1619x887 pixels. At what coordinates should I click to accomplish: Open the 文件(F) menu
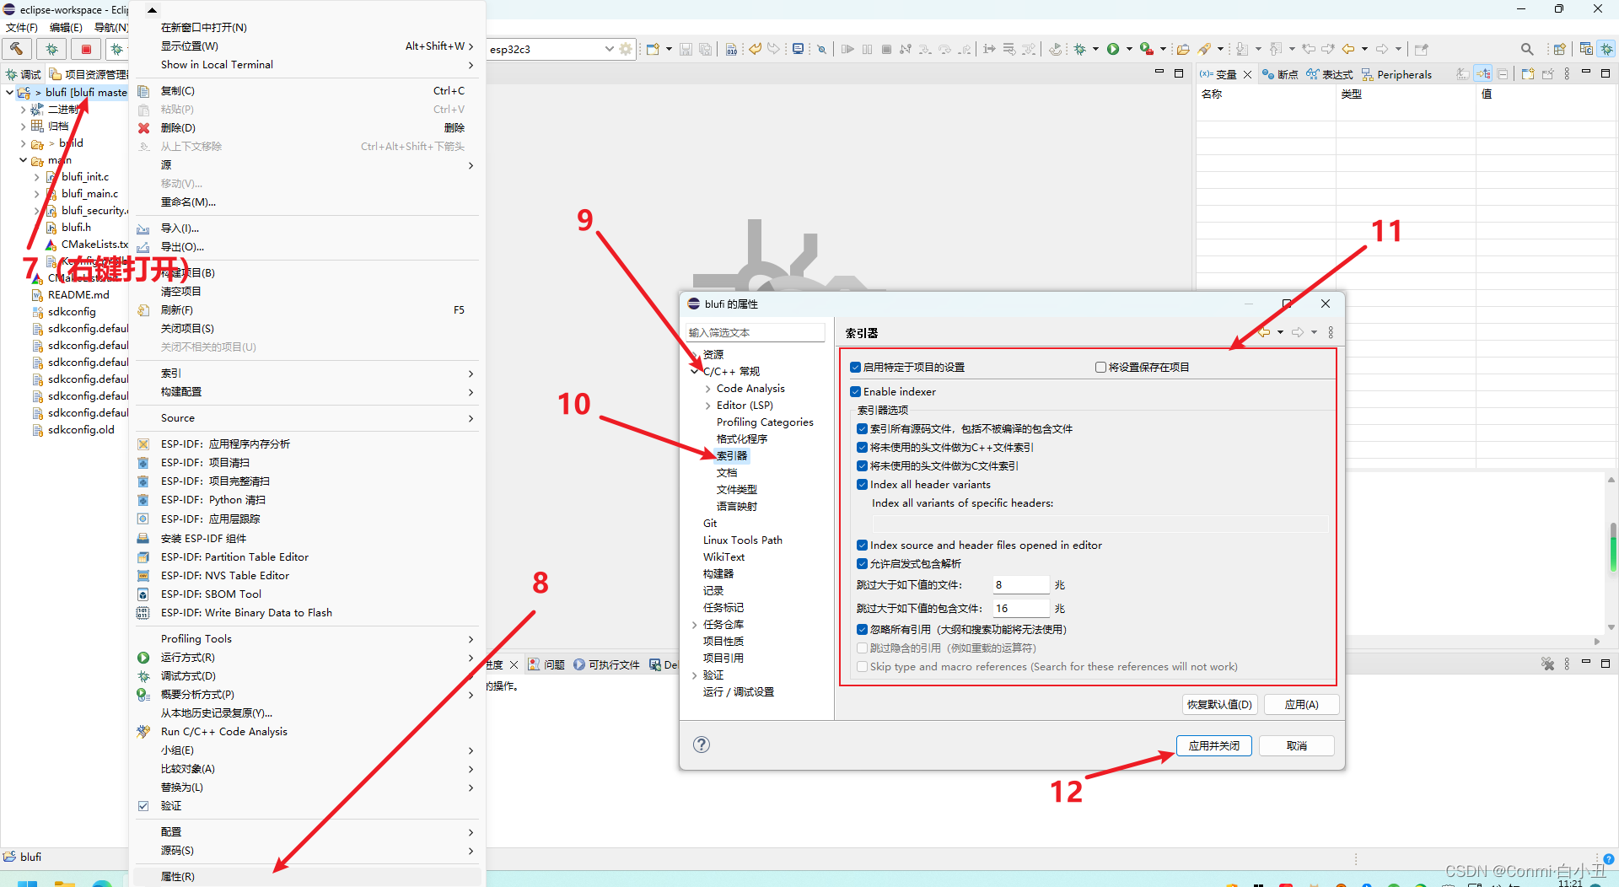coord(22,28)
